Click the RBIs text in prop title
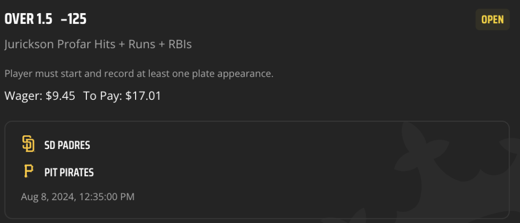The width and height of the screenshot is (520, 223). coord(180,44)
